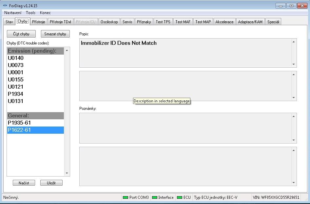Select trouble code U0140 in list
Image resolution: width=310 pixels, height=204 pixels.
16,58
